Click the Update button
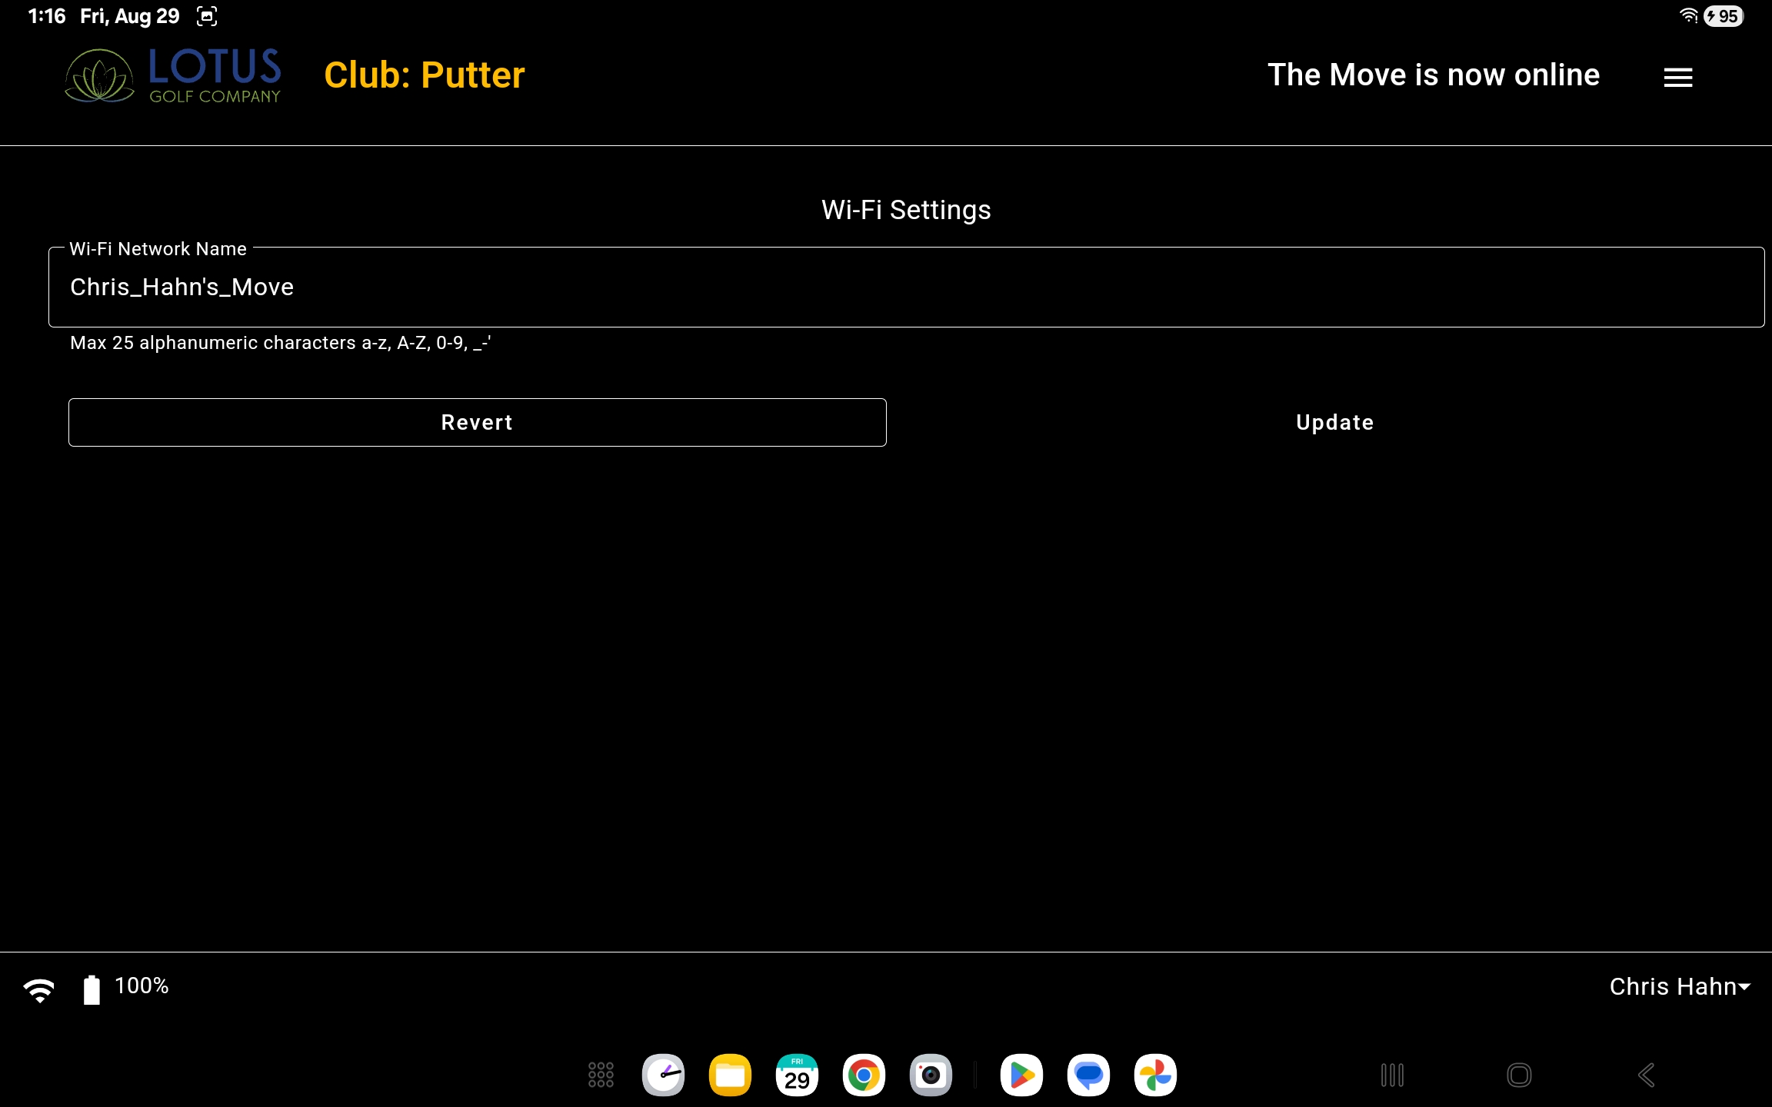1772x1107 pixels. point(1334,422)
